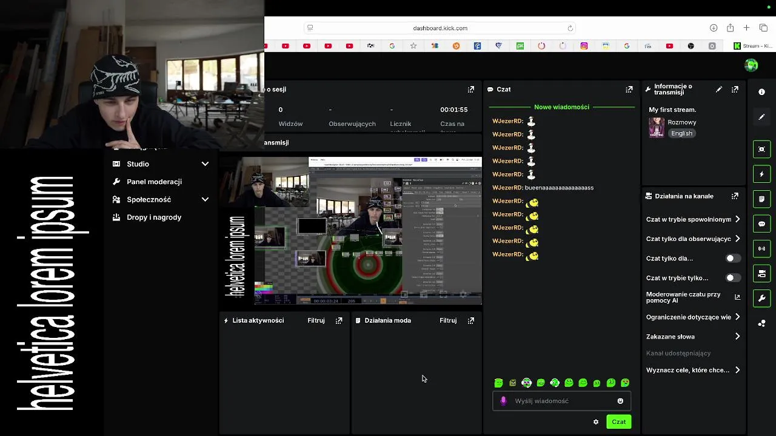This screenshot has height=436, width=776.
Task: Open Moderowanie czatu przy pomocy AI link
Action: [x=693, y=297]
